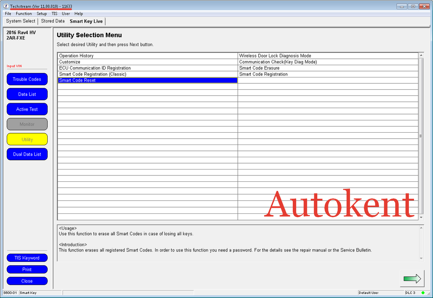Click the usage description scroll up arrow

(421, 228)
